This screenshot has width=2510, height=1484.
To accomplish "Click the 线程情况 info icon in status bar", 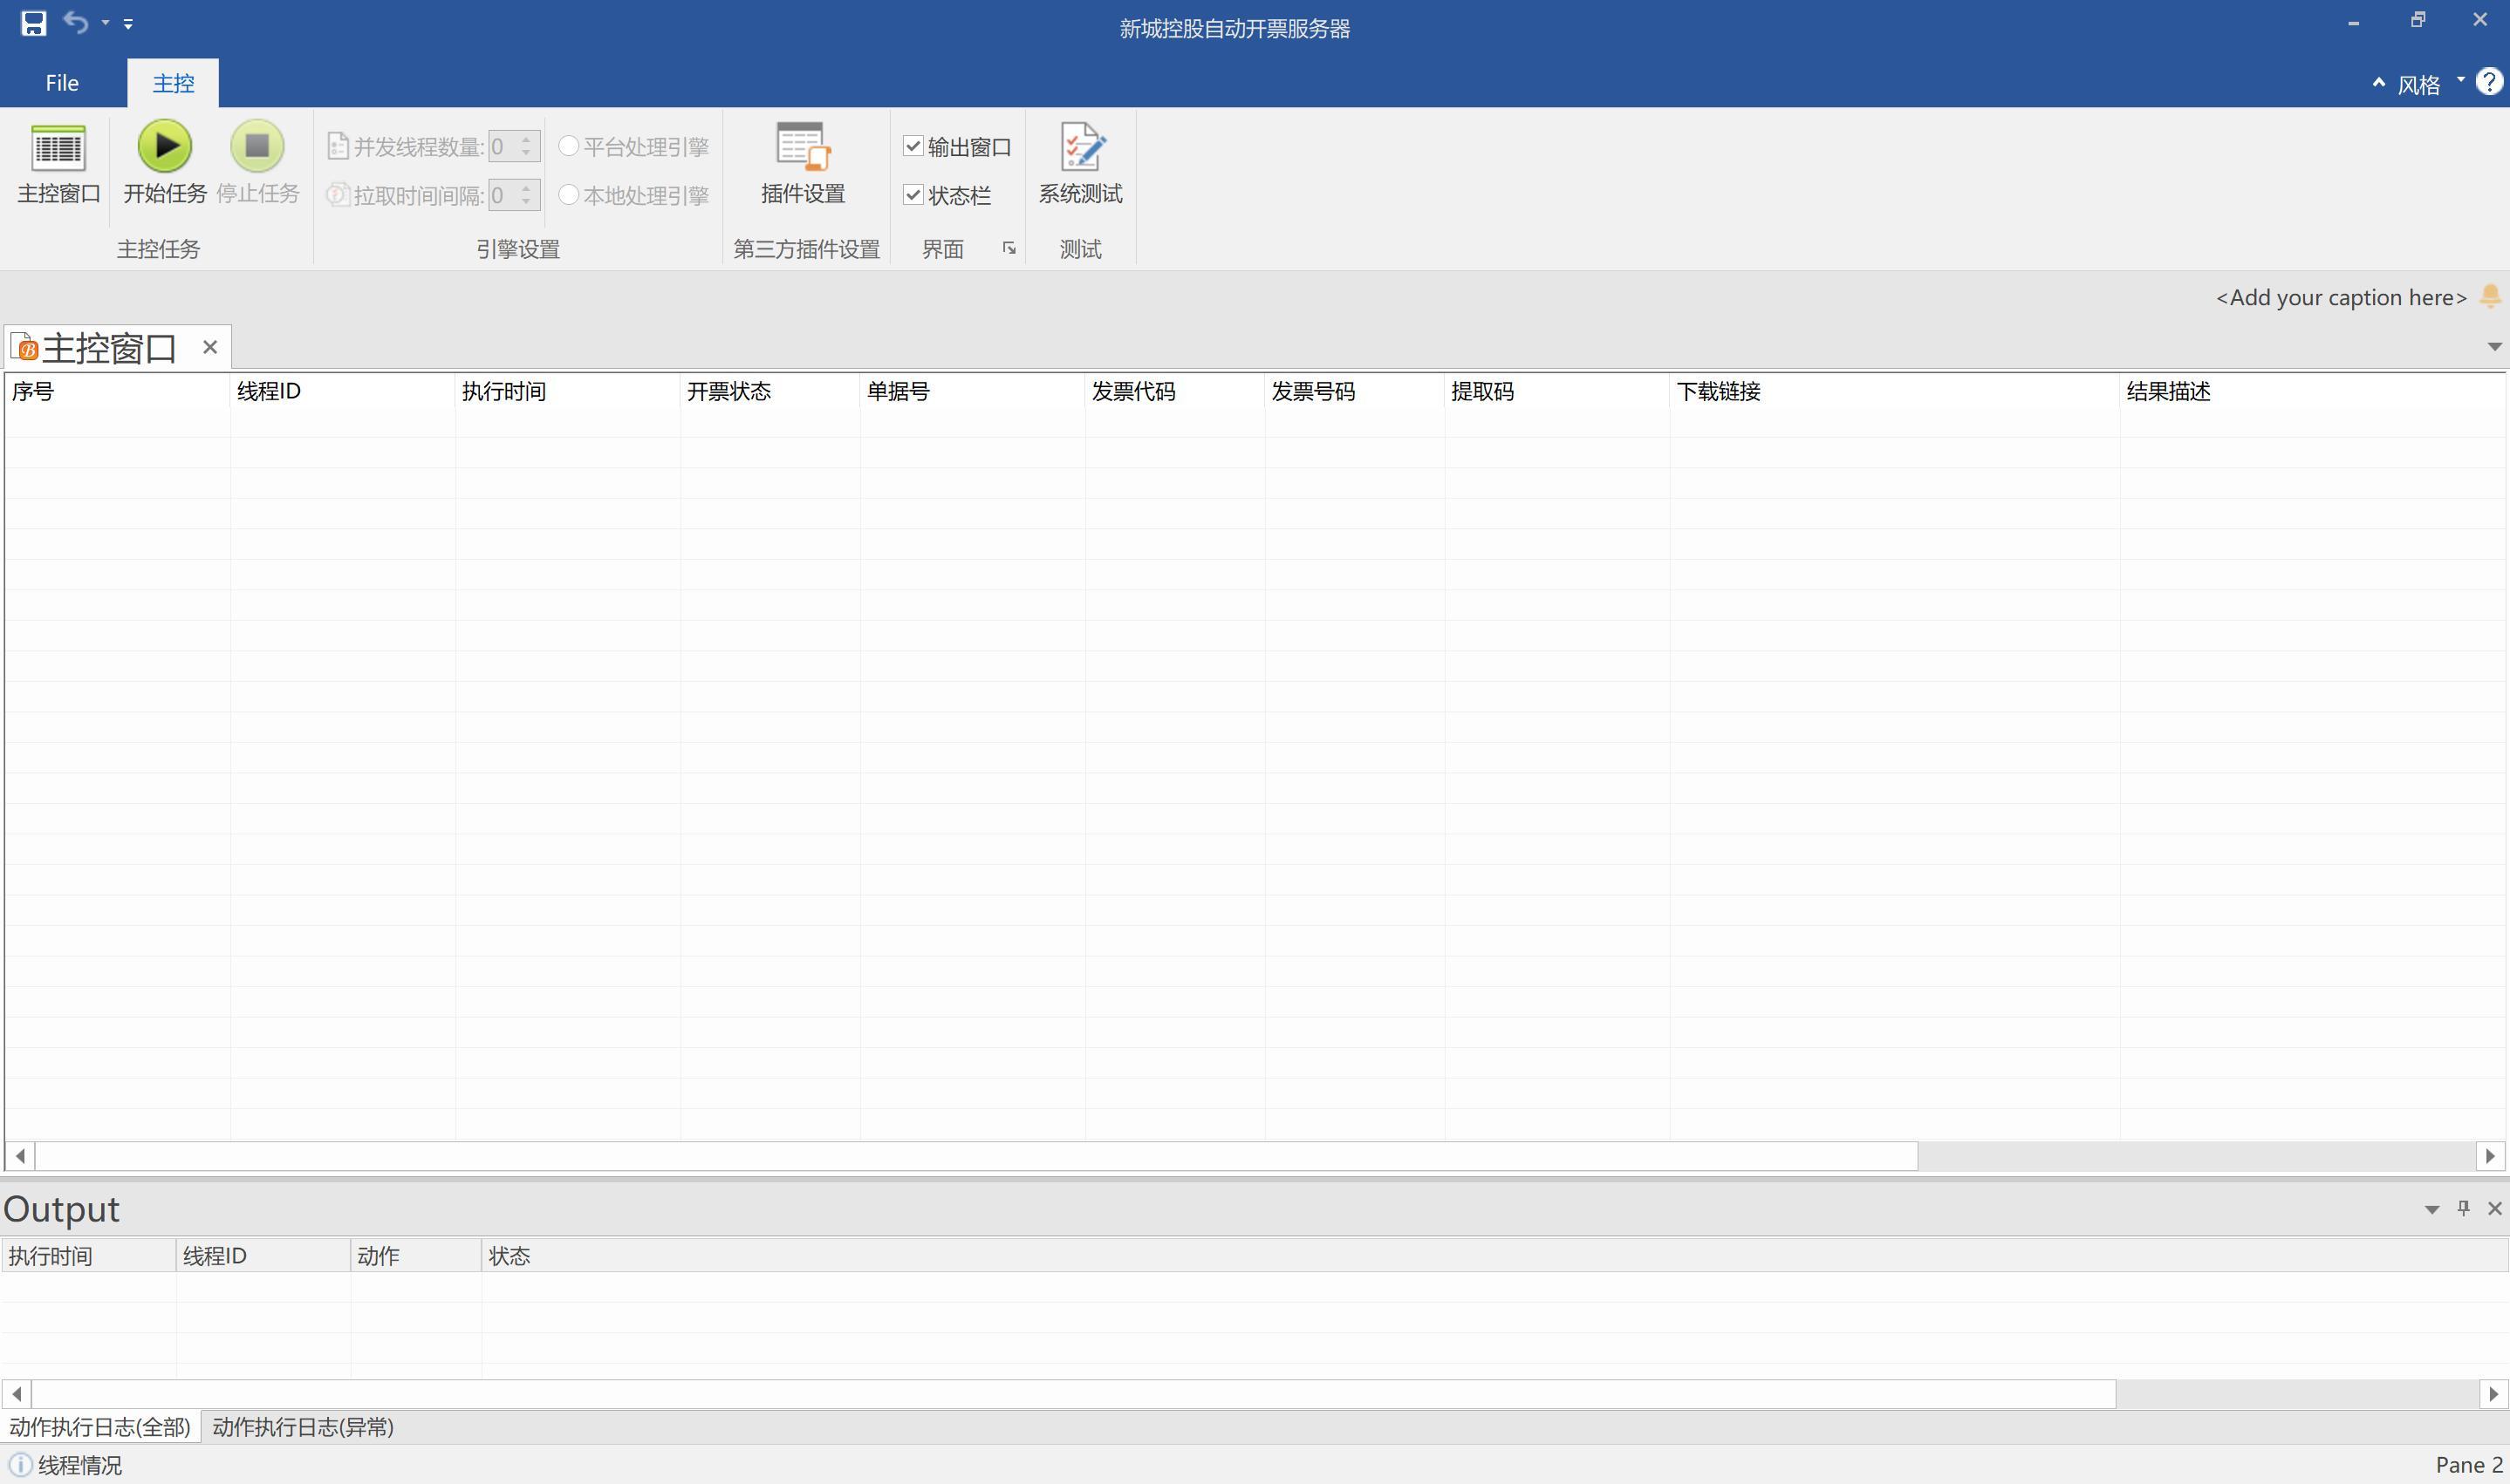I will click(x=20, y=1465).
